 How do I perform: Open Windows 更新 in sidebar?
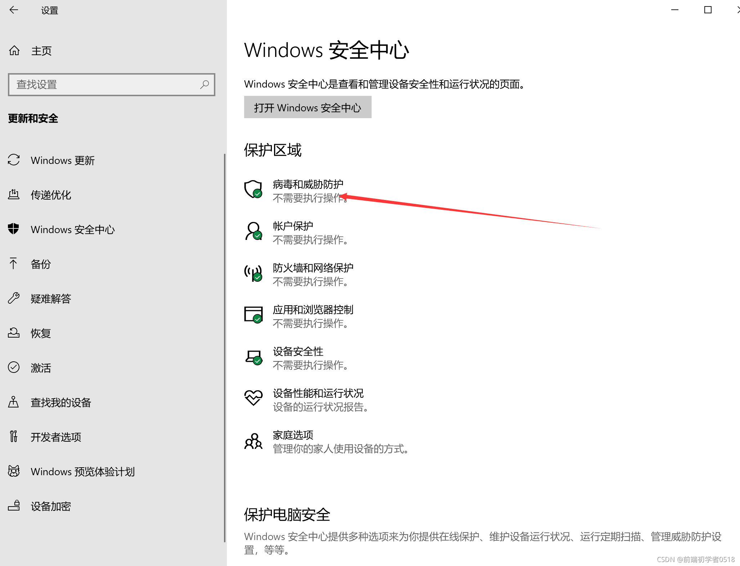coord(63,160)
